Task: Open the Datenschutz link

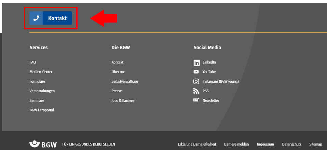Action: click(291, 144)
